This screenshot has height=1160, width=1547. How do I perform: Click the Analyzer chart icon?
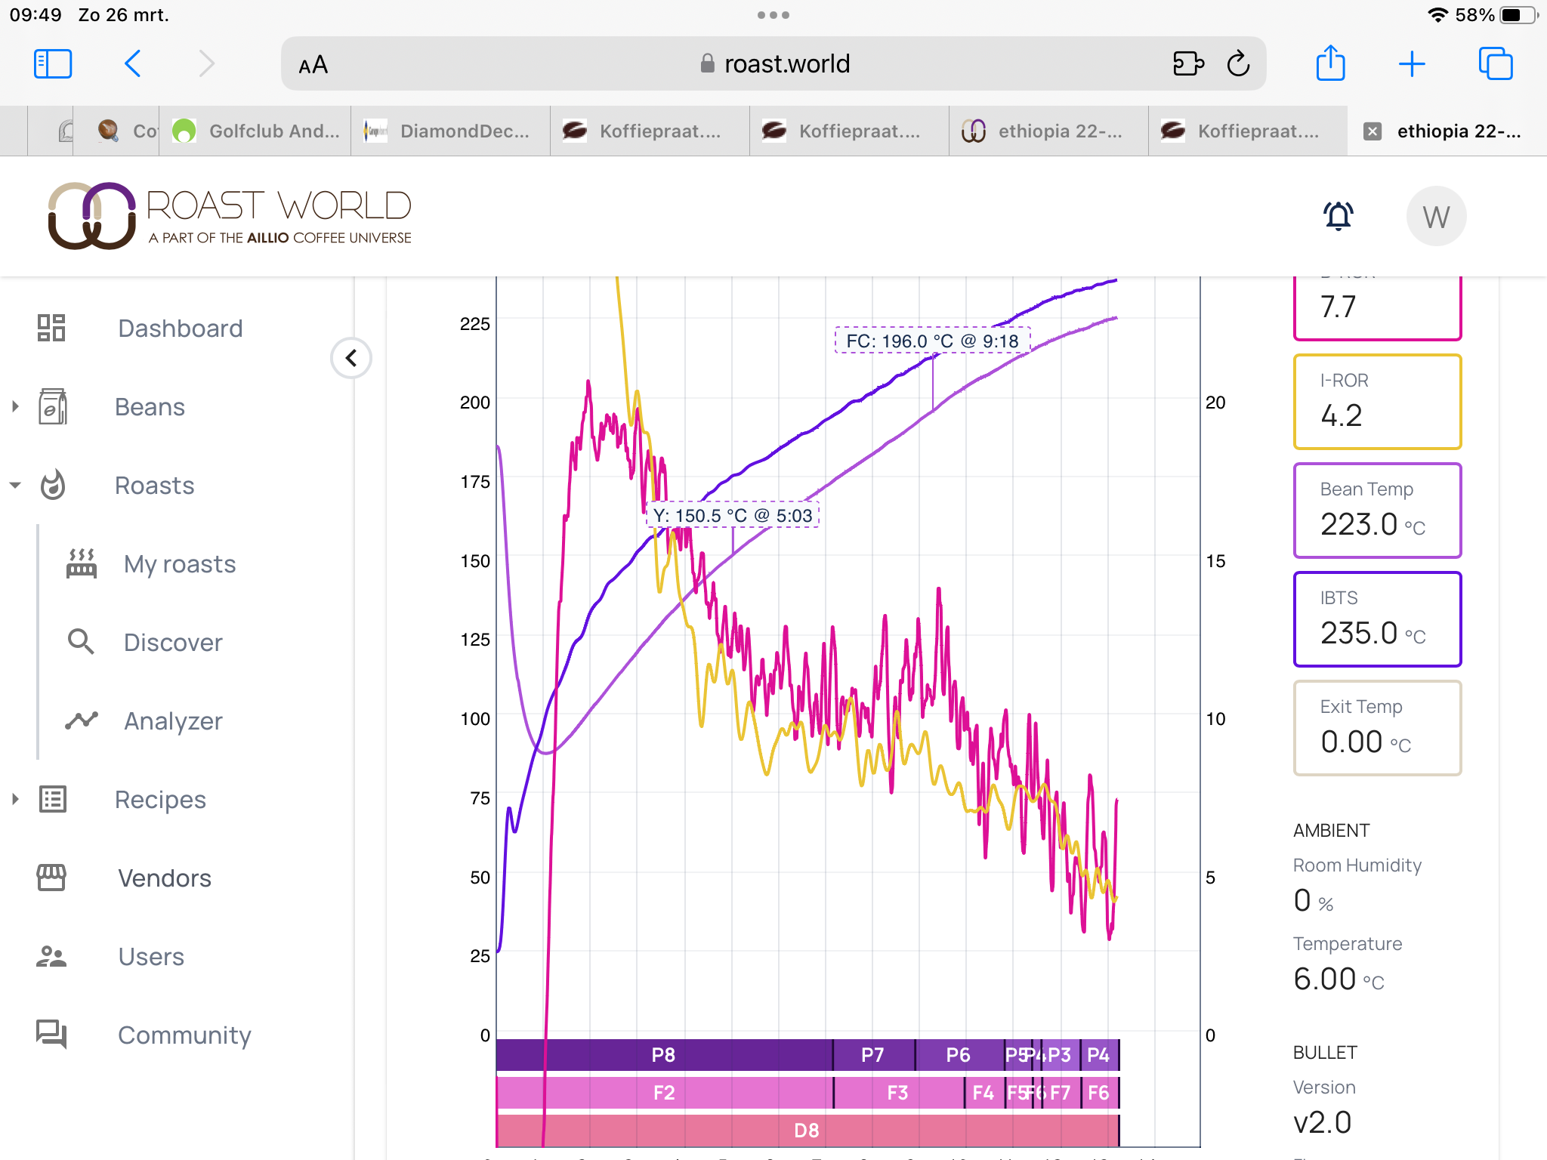[82, 720]
